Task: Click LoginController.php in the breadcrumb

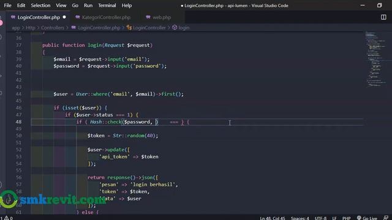Action: click(x=99, y=28)
